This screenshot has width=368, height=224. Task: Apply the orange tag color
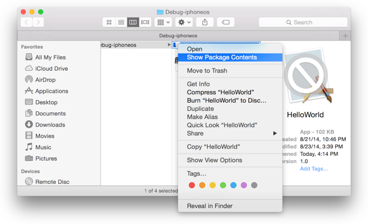tap(202, 186)
